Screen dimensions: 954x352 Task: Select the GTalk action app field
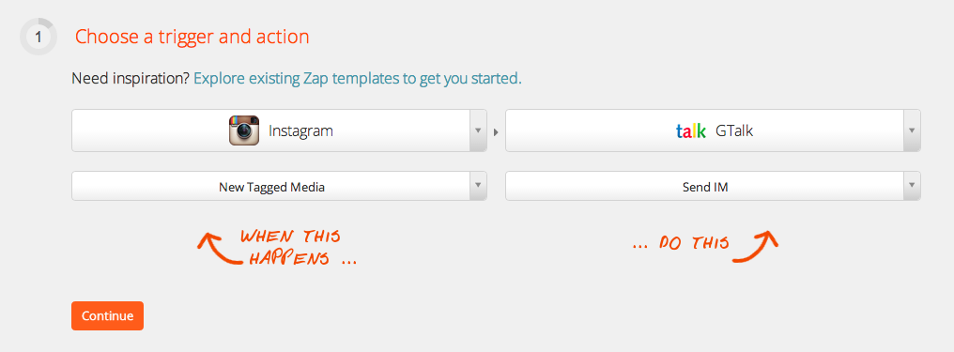pyautogui.click(x=713, y=130)
